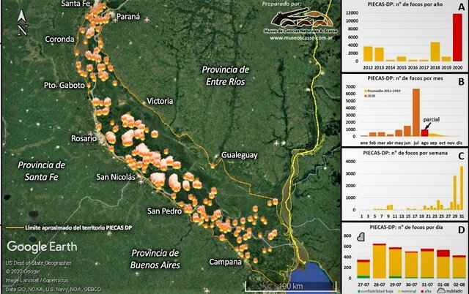The width and height of the screenshot is (469, 294).
Task: Click the Victoria city label
Action: (160, 101)
